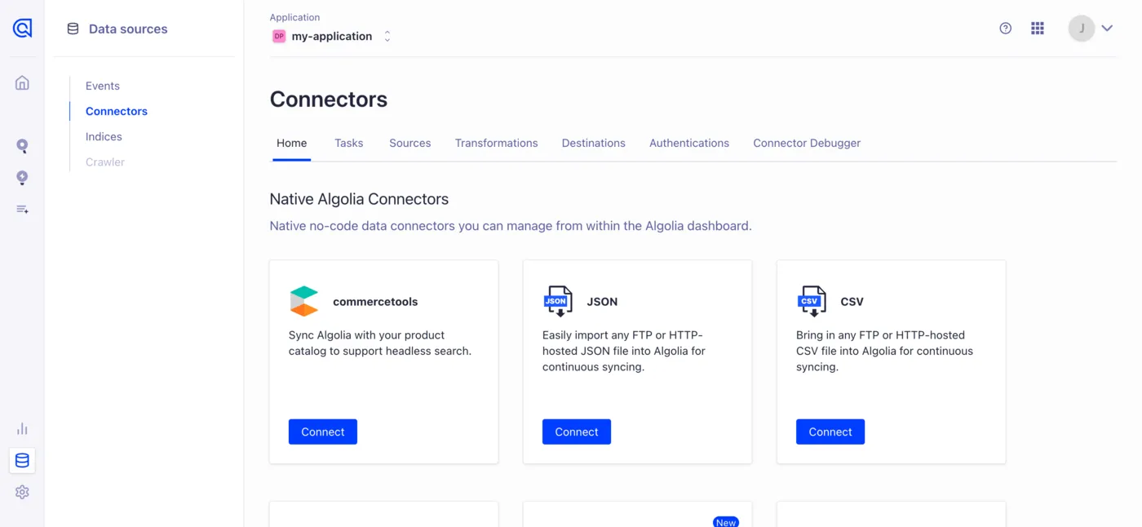Open the my-application switcher arrows
This screenshot has width=1142, height=527.
[x=387, y=36]
